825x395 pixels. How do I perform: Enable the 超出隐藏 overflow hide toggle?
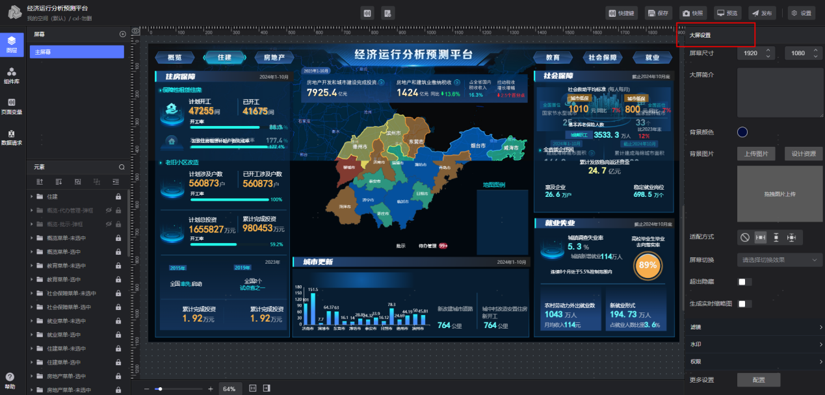click(x=744, y=281)
